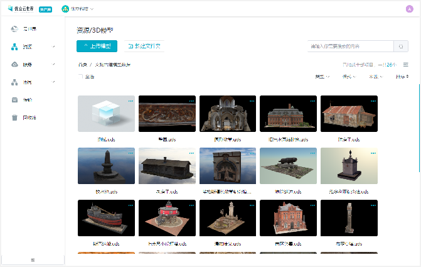
Task: Open more options on the dark wooden barn model
Action: pyautogui.click(x=191, y=153)
